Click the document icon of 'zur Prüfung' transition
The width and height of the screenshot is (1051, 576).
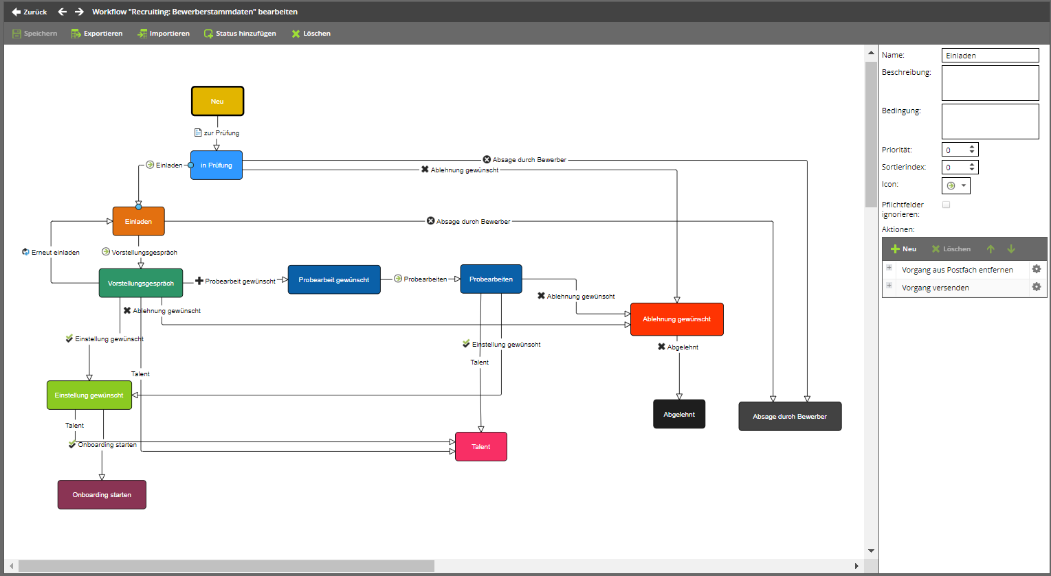[x=198, y=133]
